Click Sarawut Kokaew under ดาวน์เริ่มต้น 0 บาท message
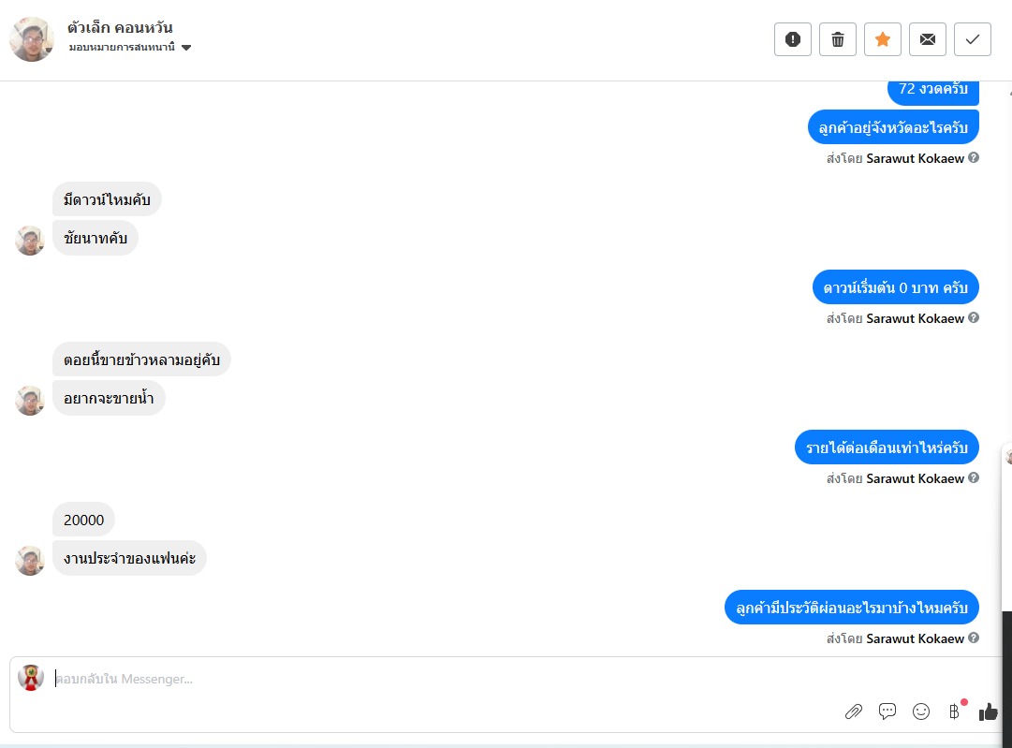Viewport: 1012px width, 748px height. tap(915, 318)
